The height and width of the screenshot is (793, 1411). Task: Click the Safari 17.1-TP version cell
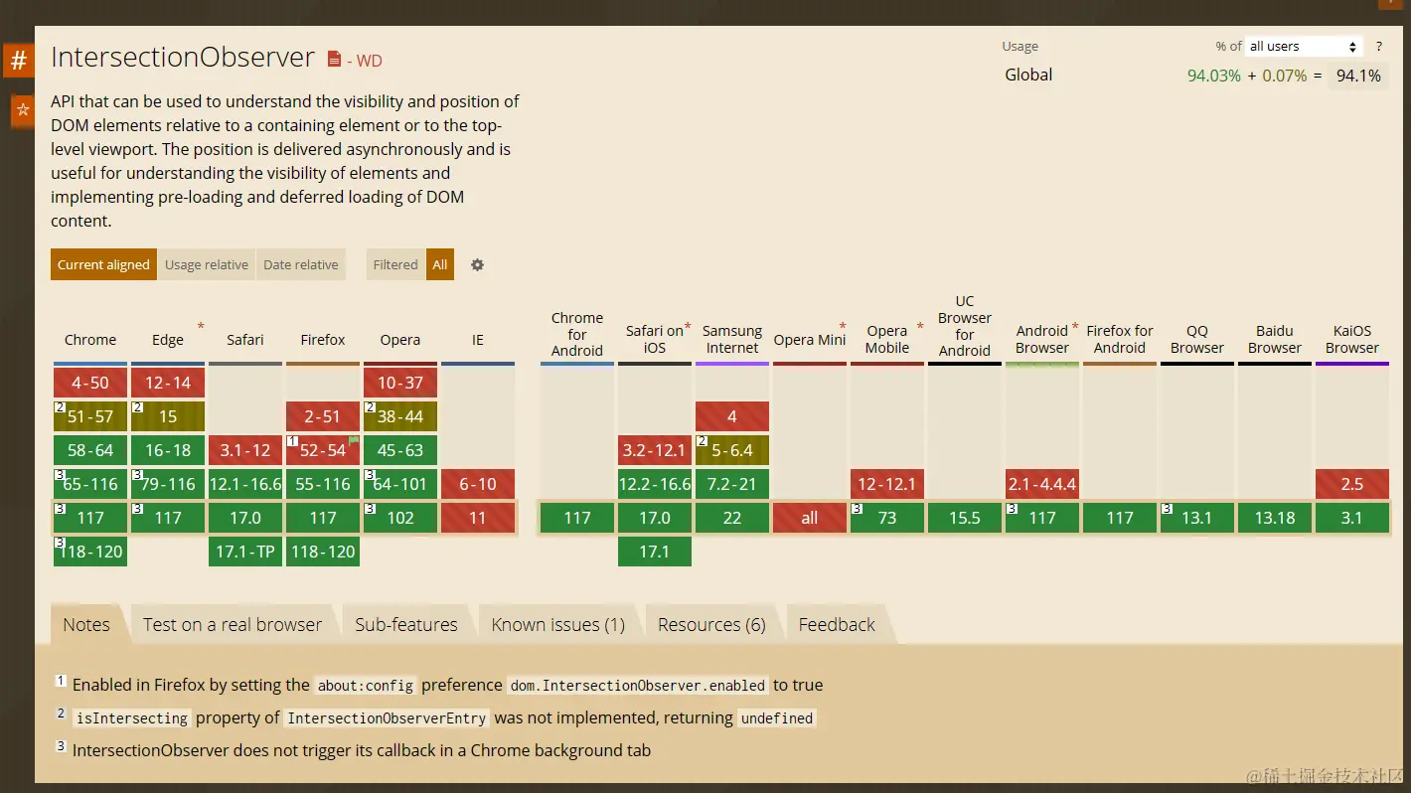click(245, 552)
